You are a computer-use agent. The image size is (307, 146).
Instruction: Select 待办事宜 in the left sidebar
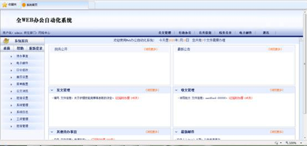(x=22, y=56)
